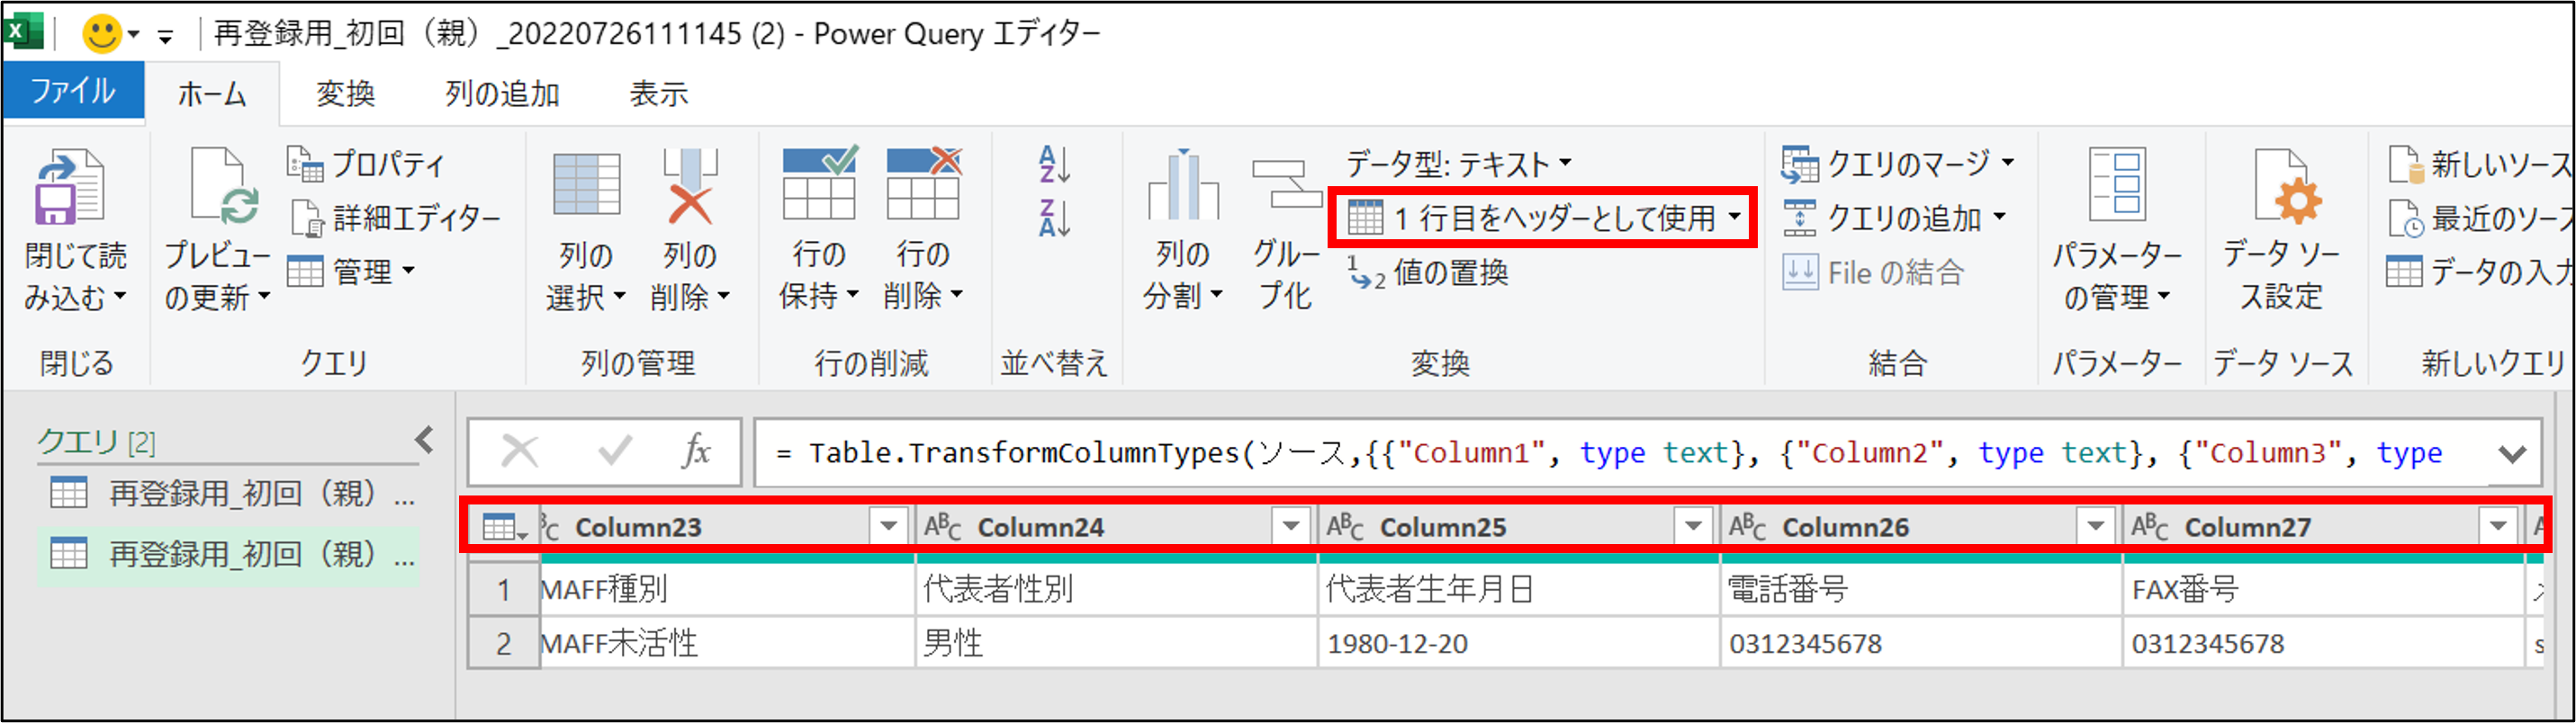The width and height of the screenshot is (2576, 723).
Task: Select the first query in the list
Action: click(x=230, y=494)
